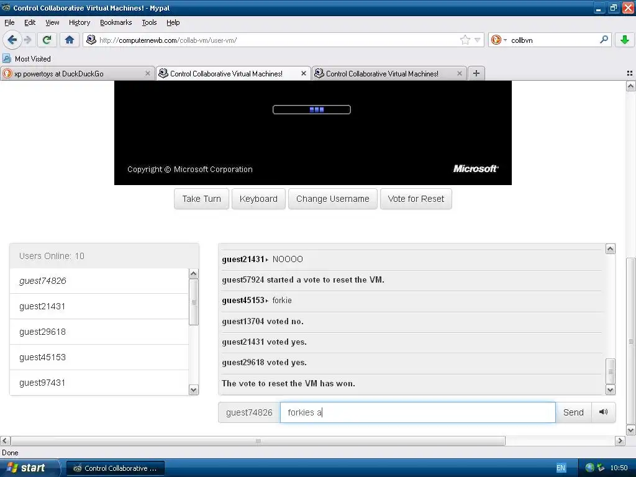Click the Control Collaborative taskbar button
636x477 pixels.
point(115,468)
